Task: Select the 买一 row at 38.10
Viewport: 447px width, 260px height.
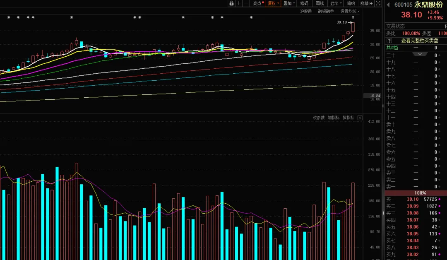Action: coord(416,199)
